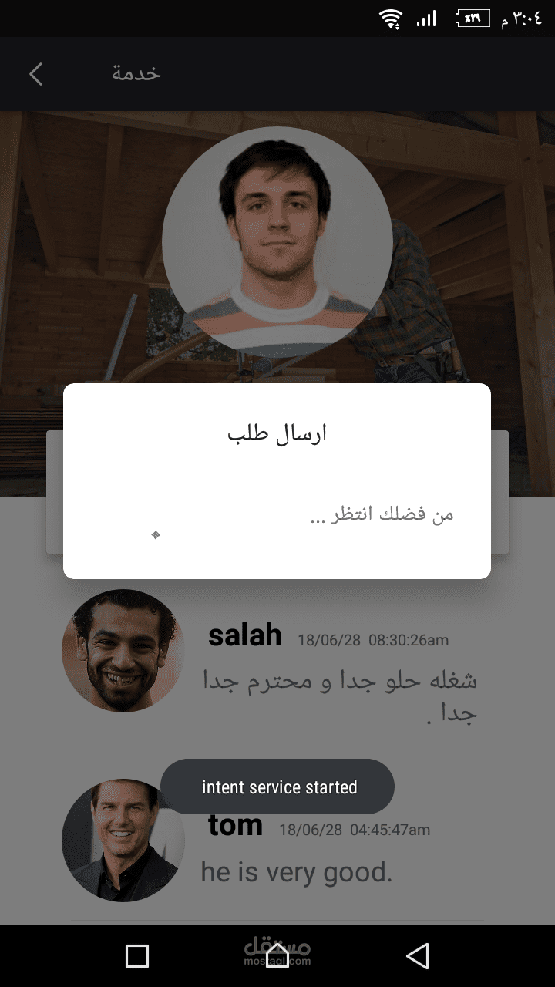Screen dimensions: 555x987
Task: Tap the Android back triangle button
Action: tap(417, 956)
